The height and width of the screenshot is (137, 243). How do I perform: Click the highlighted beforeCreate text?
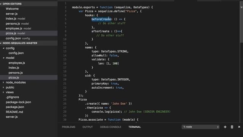(101, 19)
